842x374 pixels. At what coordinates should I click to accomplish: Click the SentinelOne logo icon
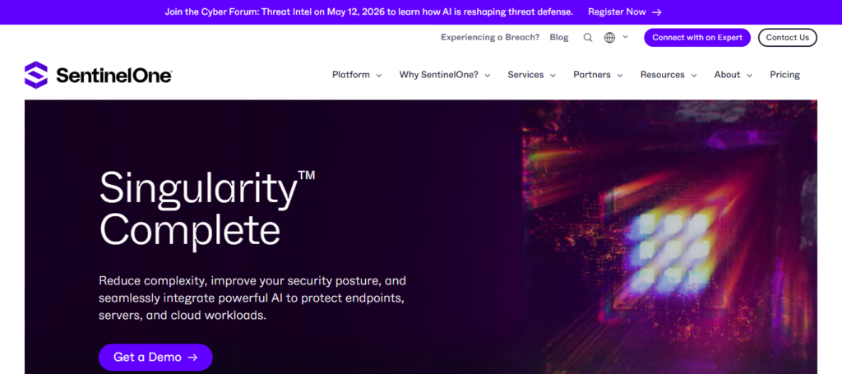coord(36,75)
